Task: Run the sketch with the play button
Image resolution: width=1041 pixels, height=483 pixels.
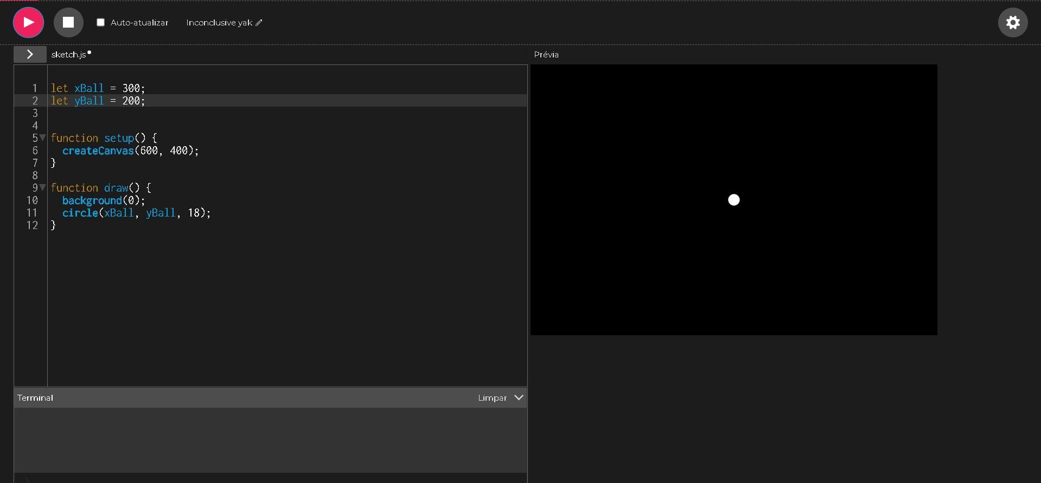Action: pos(28,23)
